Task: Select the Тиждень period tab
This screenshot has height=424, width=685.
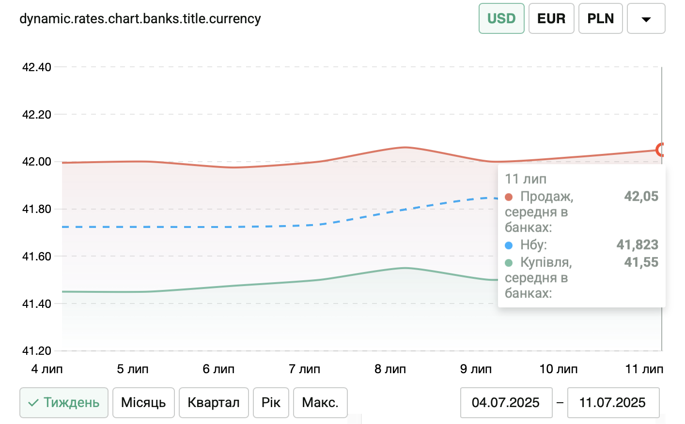Action: (x=64, y=402)
